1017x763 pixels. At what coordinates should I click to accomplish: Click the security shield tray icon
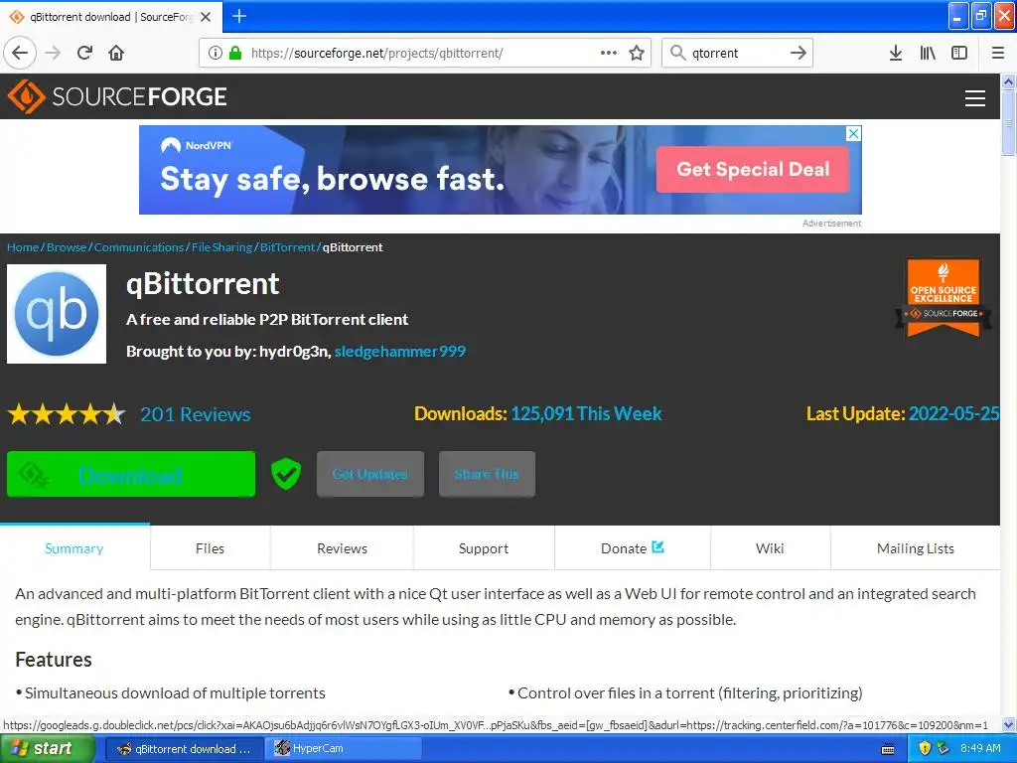coord(925,748)
